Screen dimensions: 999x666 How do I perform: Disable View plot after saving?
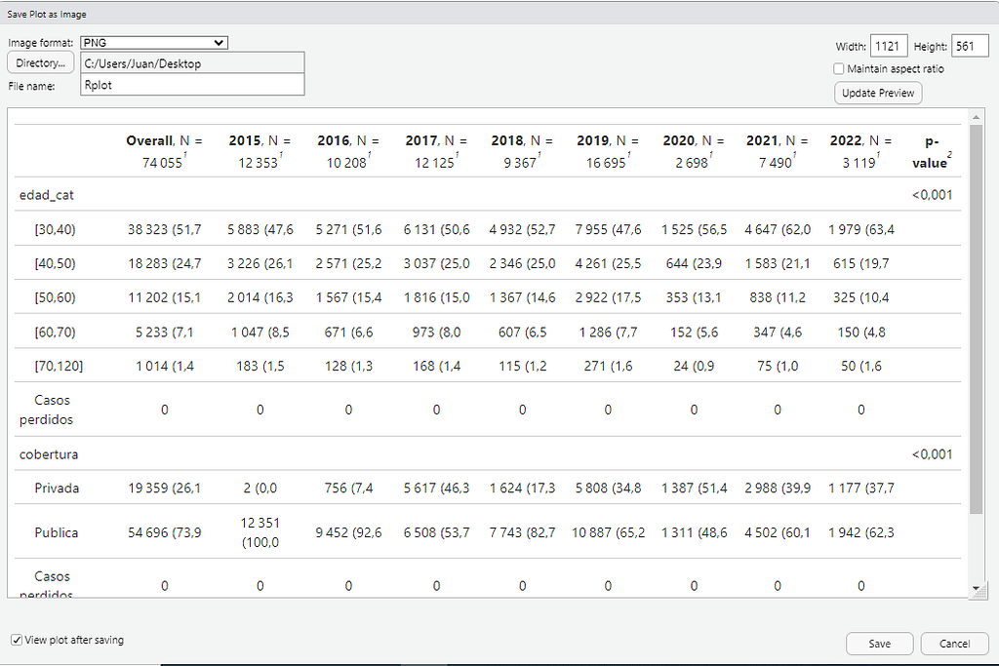[x=17, y=640]
